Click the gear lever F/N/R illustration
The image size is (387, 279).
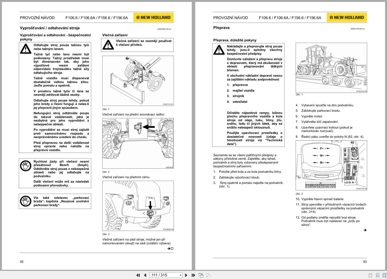(331, 165)
